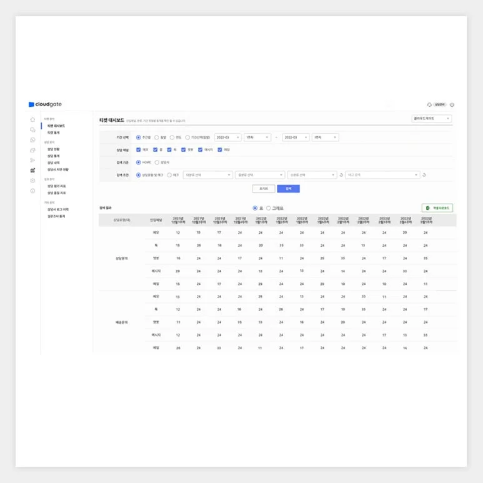This screenshot has width=483, height=483.
Task: Reset category selects with refresh icon beside third dropdown
Action: click(341, 175)
